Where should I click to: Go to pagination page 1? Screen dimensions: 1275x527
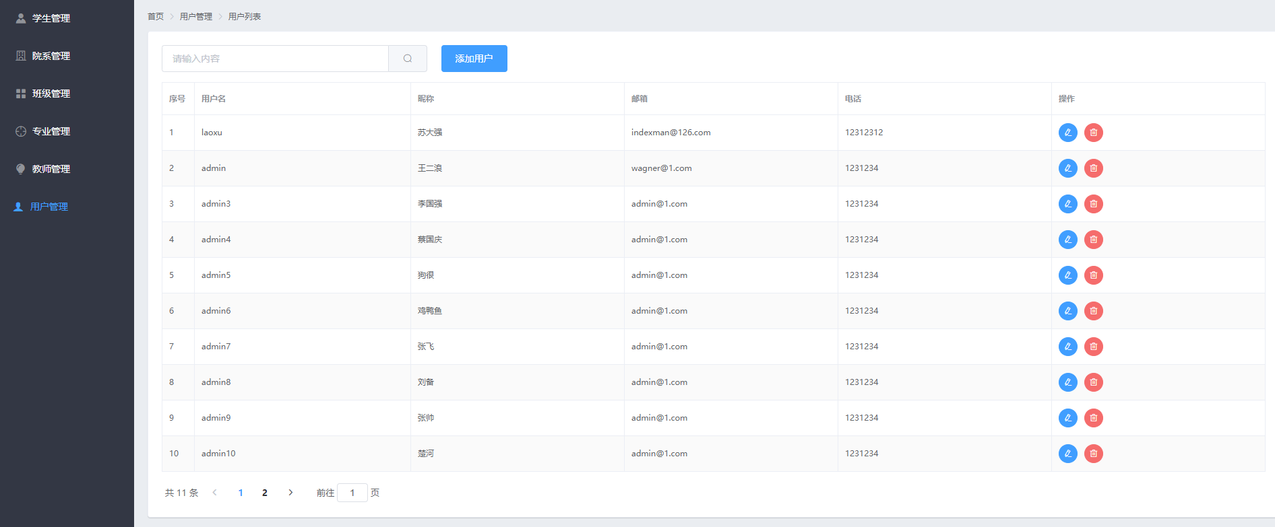[241, 493]
